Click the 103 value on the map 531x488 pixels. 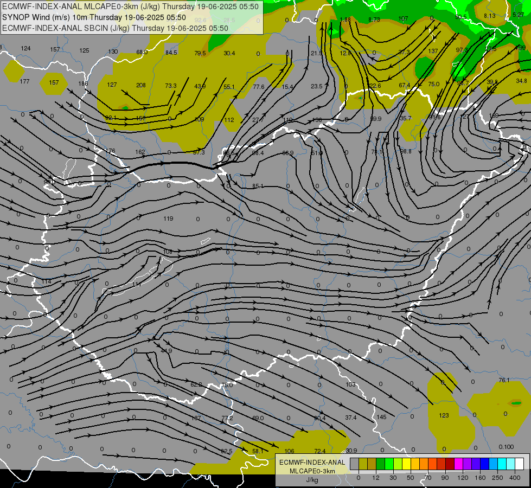tap(350, 384)
